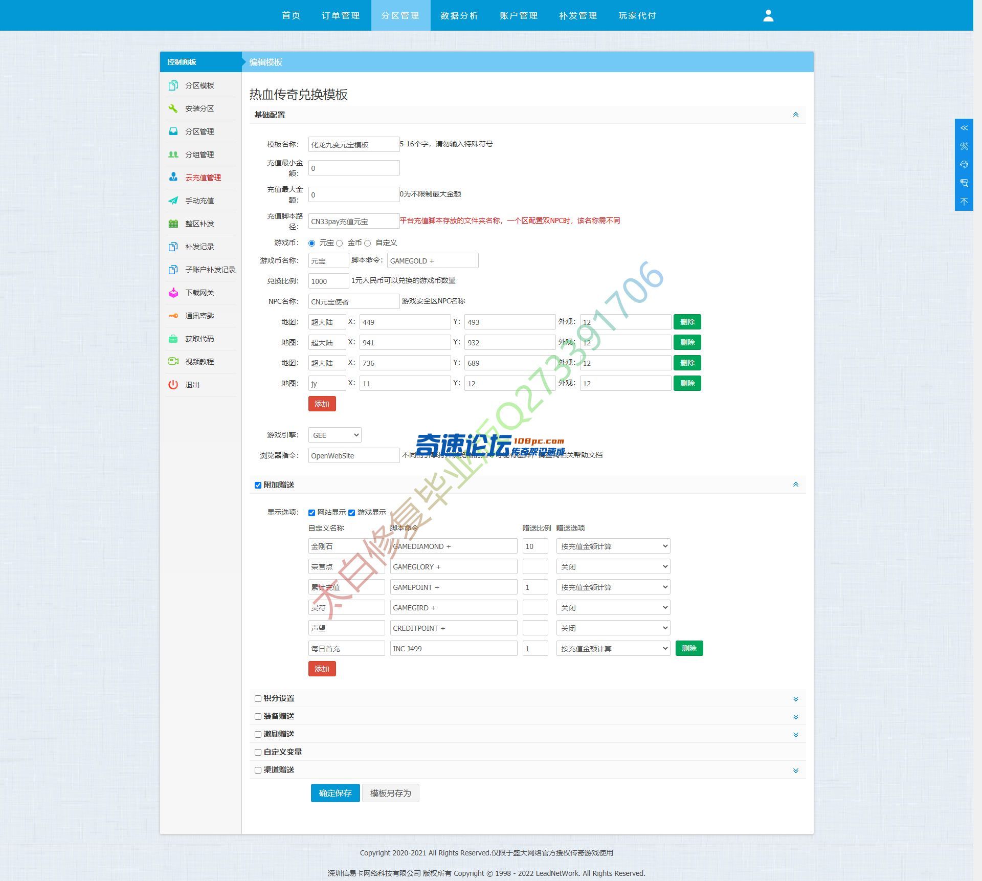Viewport: 982px width, 881px height.
Task: Open 每日首充 row 赠送选项 dropdown
Action: pos(613,648)
